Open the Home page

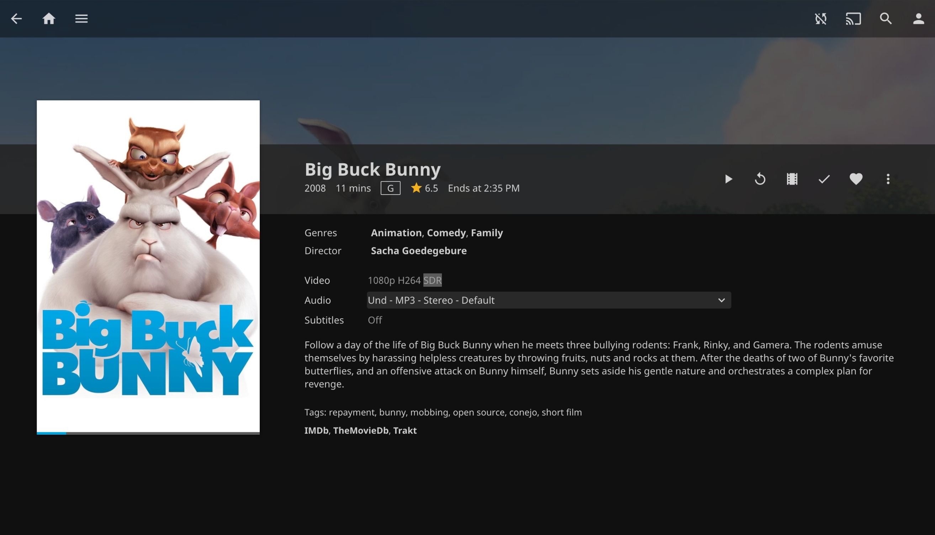click(49, 19)
